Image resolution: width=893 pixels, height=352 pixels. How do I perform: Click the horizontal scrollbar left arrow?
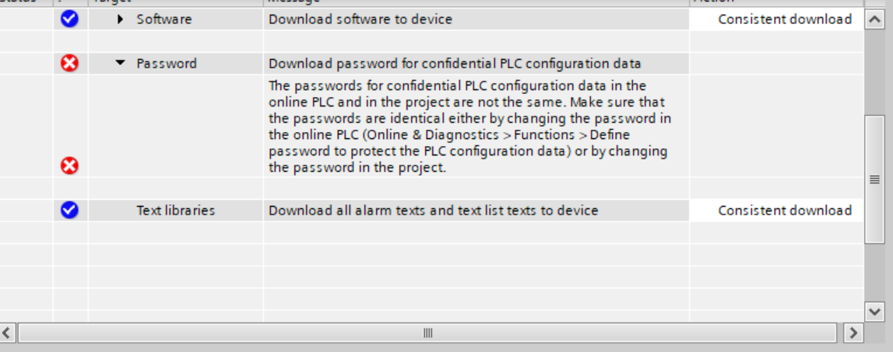(8, 333)
